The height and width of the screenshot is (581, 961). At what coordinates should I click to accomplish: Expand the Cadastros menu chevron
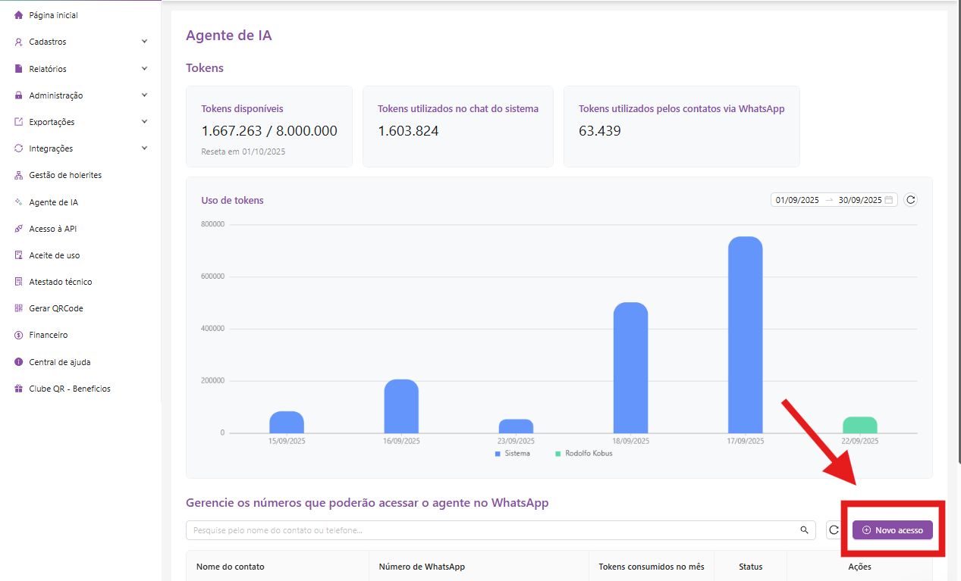tap(144, 42)
